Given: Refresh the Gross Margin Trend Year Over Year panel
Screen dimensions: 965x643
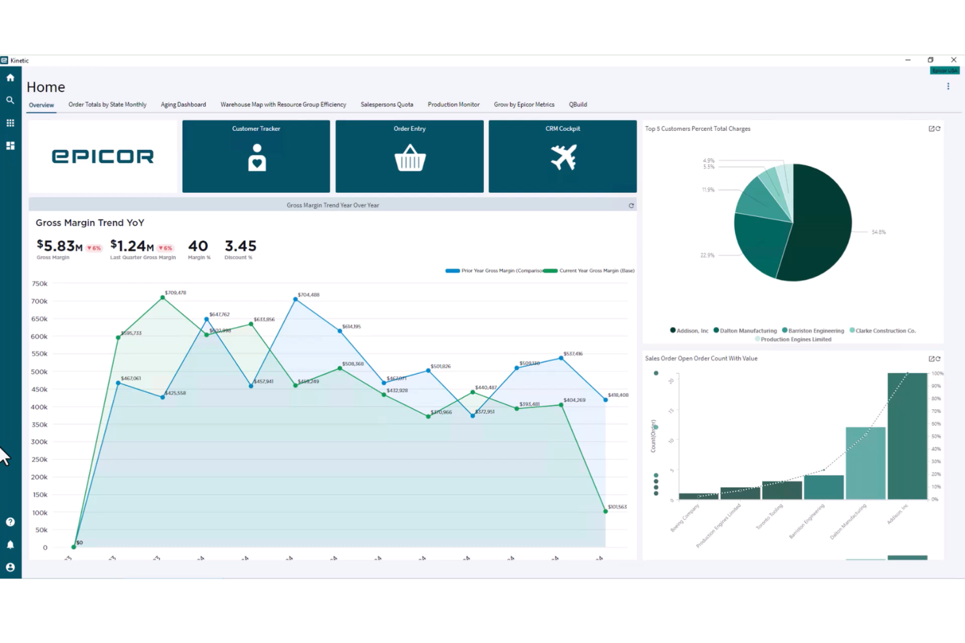Looking at the screenshot, I should click(x=631, y=205).
